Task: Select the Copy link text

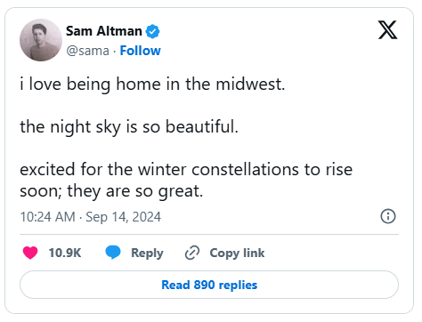Action: pyautogui.click(x=237, y=254)
